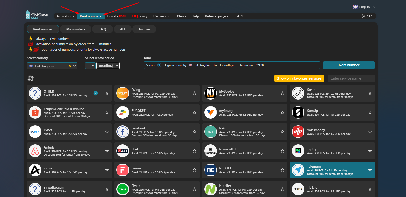Select the Telegram service icon
The image size is (406, 197).
click(x=298, y=170)
